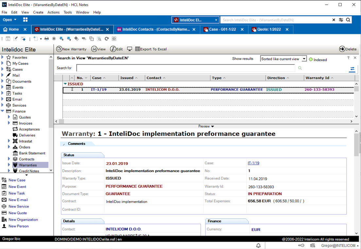
Task: Click the collapse all minus icon
Action: [x=84, y=39]
